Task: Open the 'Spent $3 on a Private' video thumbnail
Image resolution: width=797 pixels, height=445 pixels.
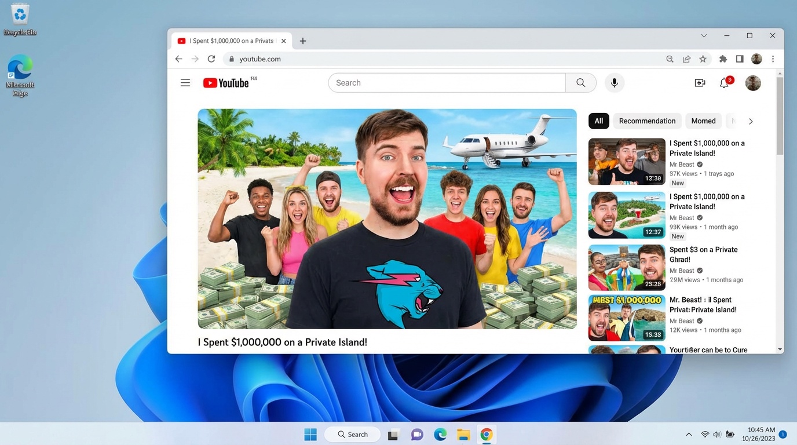Action: click(x=626, y=267)
